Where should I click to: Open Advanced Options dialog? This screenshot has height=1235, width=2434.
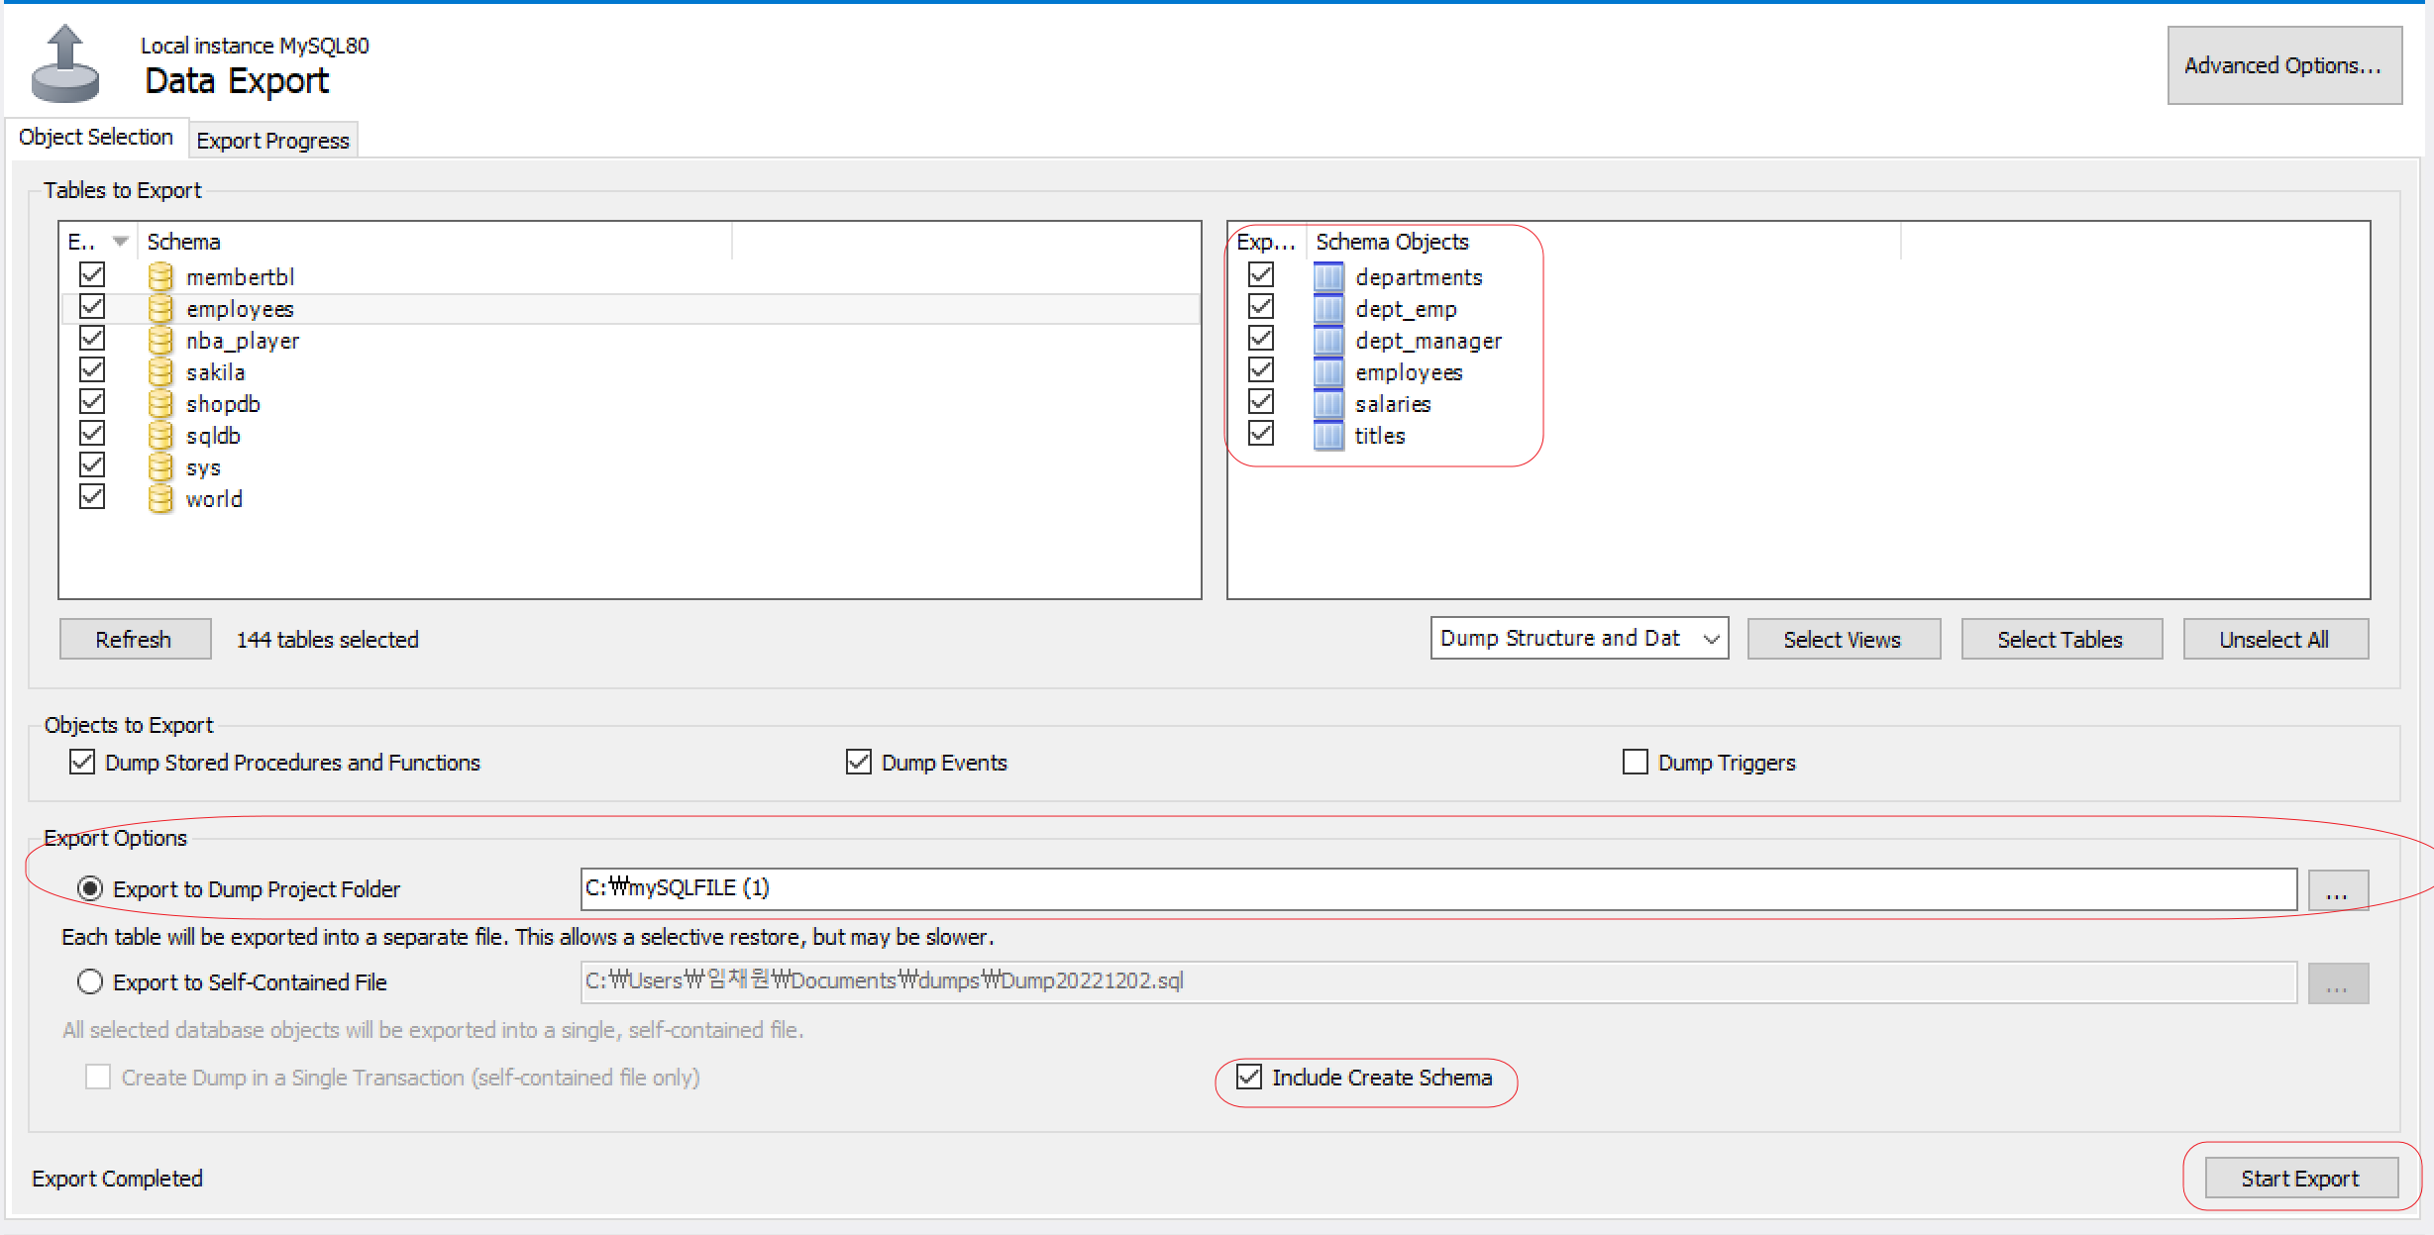[2283, 65]
